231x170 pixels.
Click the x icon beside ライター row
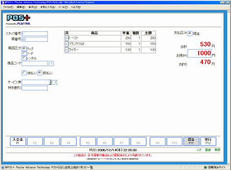click(67, 50)
